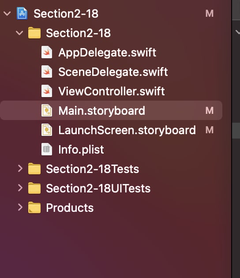Screen dimensions: 240x278
Task: Select the Section2-18UITests folder name
Action: coord(98,188)
